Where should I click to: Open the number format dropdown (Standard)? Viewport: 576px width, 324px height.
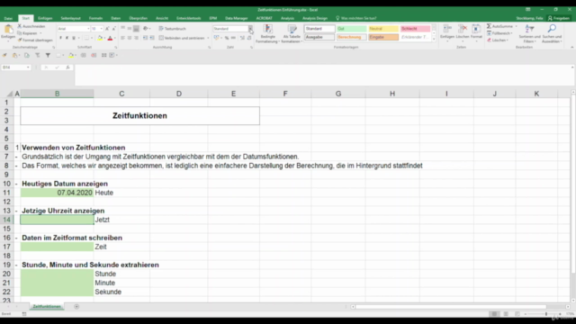(250, 29)
